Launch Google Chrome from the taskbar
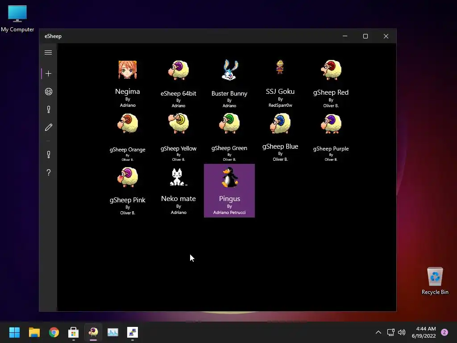This screenshot has width=457, height=343. [54, 332]
